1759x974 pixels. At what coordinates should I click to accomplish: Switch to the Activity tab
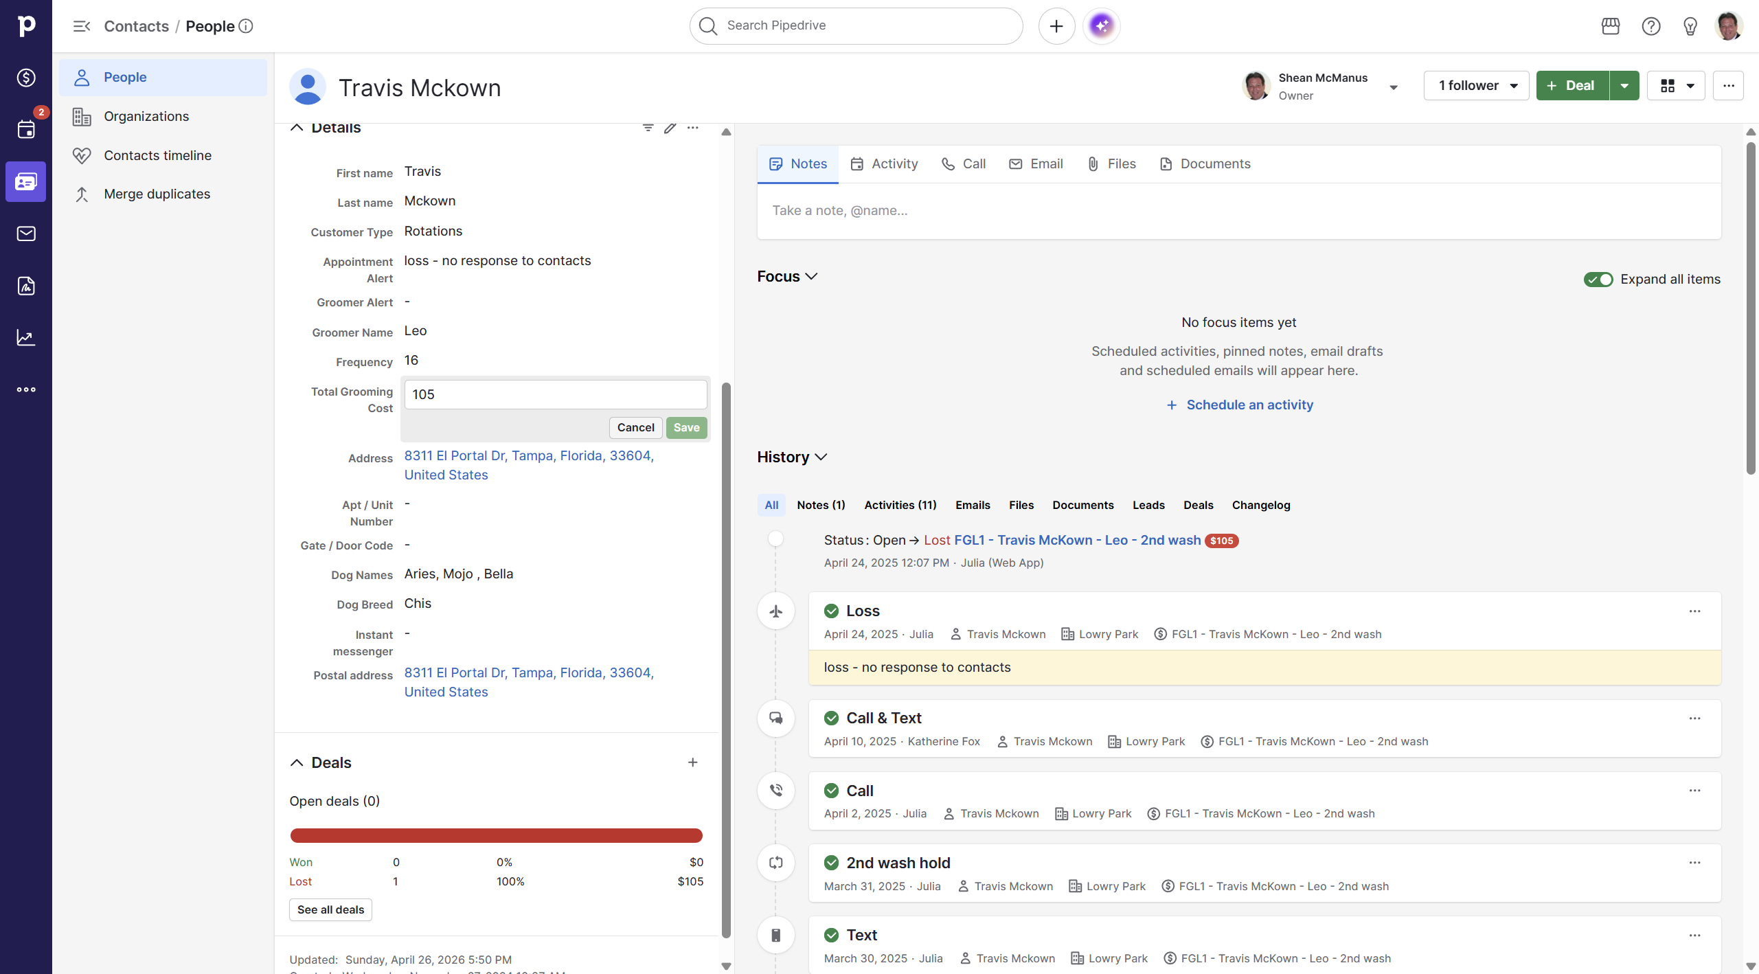pyautogui.click(x=885, y=163)
